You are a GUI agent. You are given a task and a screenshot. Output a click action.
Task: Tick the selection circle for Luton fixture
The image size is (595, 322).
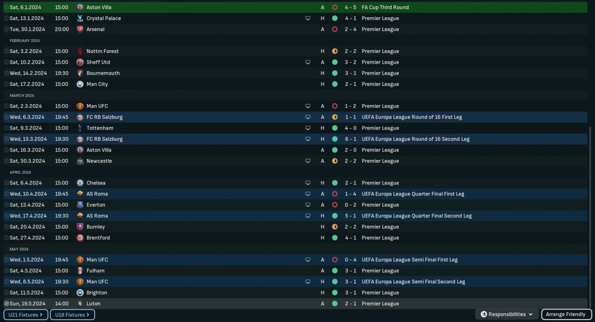(7, 303)
